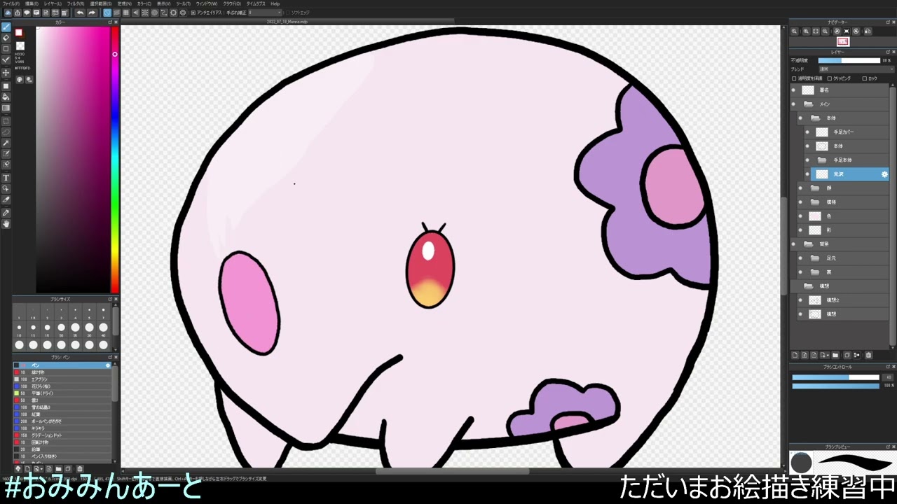The width and height of the screenshot is (897, 504).
Task: Toggle the アンチエイリアス checkbox in the toolbar
Action: (193, 13)
